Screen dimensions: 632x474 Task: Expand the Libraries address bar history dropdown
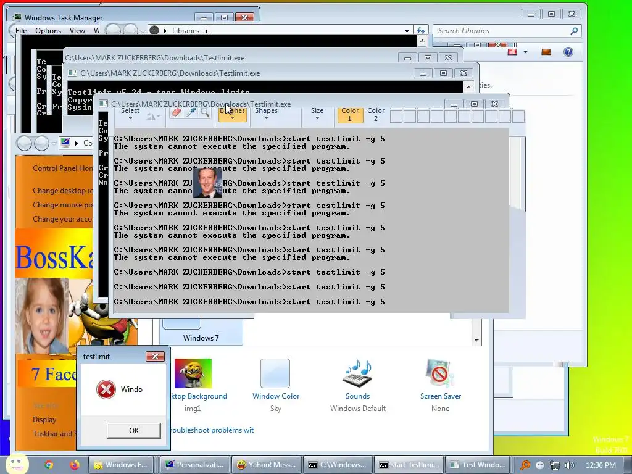pos(407,31)
